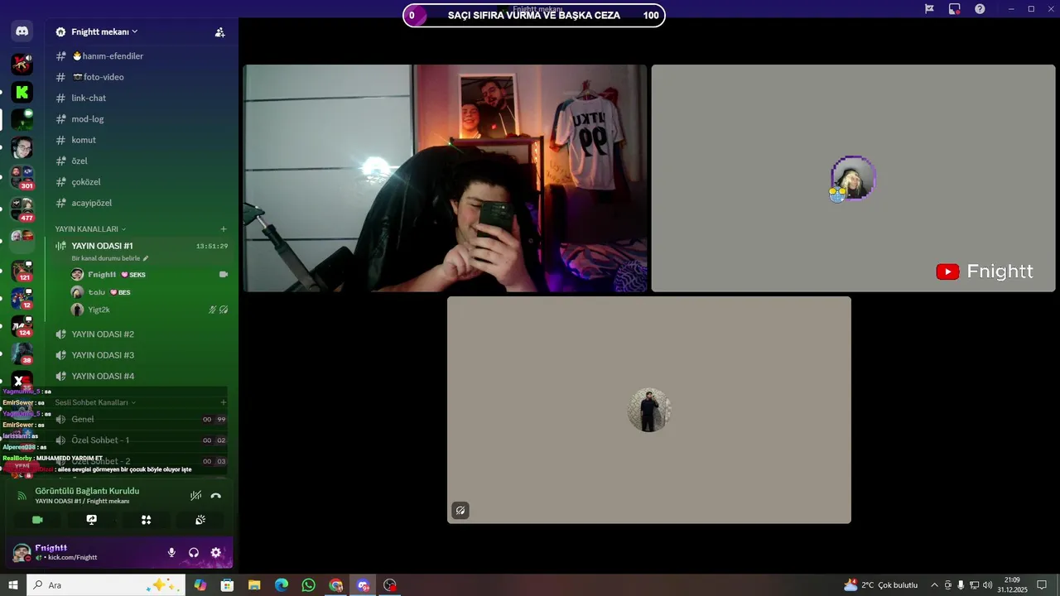The width and height of the screenshot is (1060, 596).
Task: Toggle noise suppression icon in voice panel
Action: pos(195,496)
